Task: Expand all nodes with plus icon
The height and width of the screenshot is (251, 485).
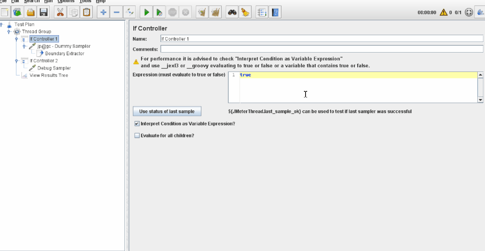Action: 103,12
